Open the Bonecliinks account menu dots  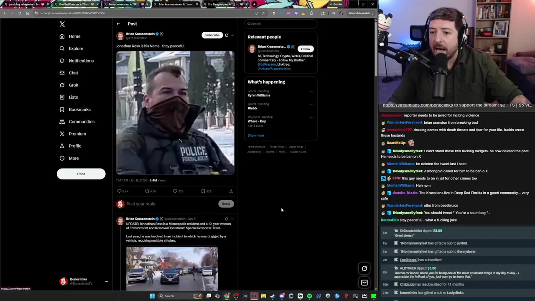tap(106, 281)
